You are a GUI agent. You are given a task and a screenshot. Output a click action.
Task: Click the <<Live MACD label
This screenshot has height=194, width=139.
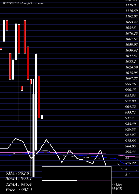tap(117, 187)
